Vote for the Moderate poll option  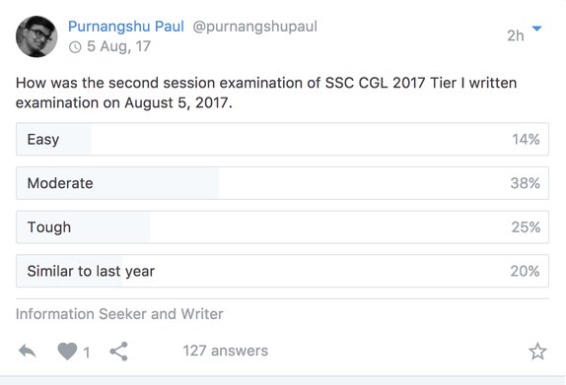282,183
